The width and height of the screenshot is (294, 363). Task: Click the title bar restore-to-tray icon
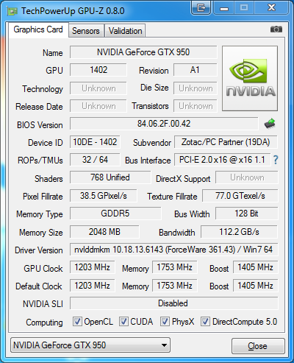pyautogui.click(x=201, y=7)
